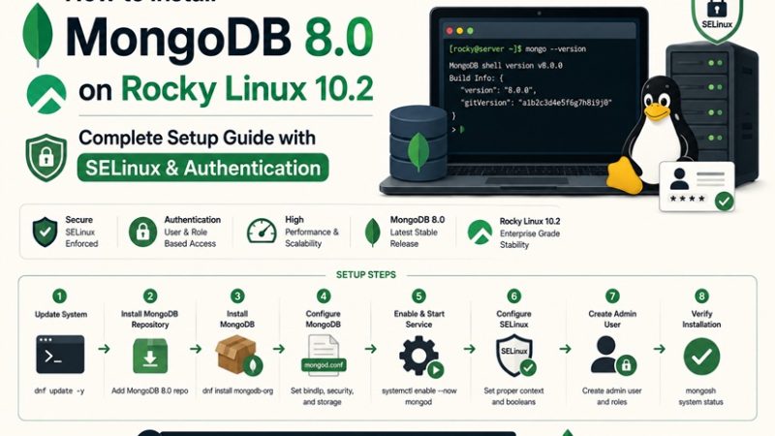The height and width of the screenshot is (436, 775).
Task: Click the red dot in the laptop terminal window
Action: pos(449,31)
